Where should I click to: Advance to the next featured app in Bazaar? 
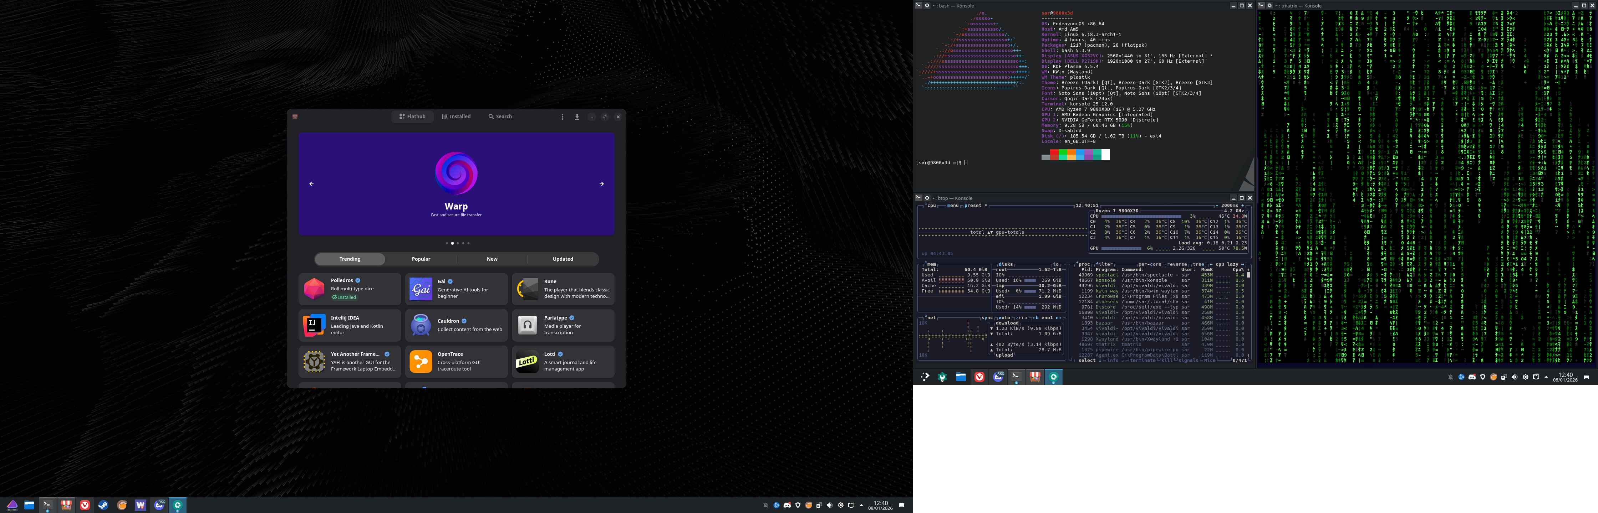point(602,184)
